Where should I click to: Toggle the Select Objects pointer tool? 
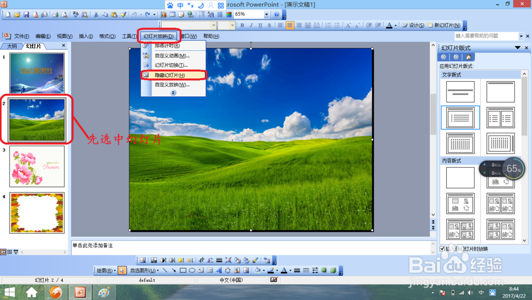122,270
